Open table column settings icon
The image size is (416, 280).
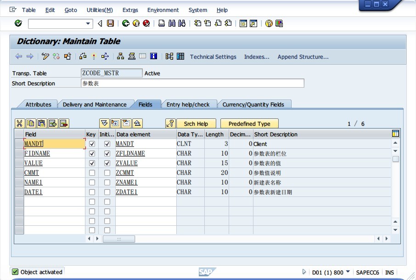[x=395, y=134]
